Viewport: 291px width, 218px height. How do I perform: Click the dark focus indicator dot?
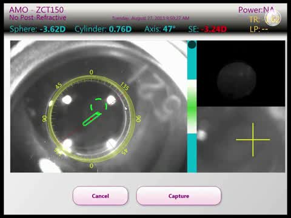(192, 44)
